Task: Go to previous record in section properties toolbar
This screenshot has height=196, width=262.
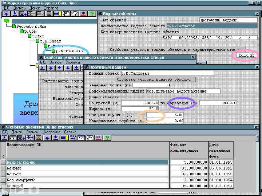Action: (59, 68)
